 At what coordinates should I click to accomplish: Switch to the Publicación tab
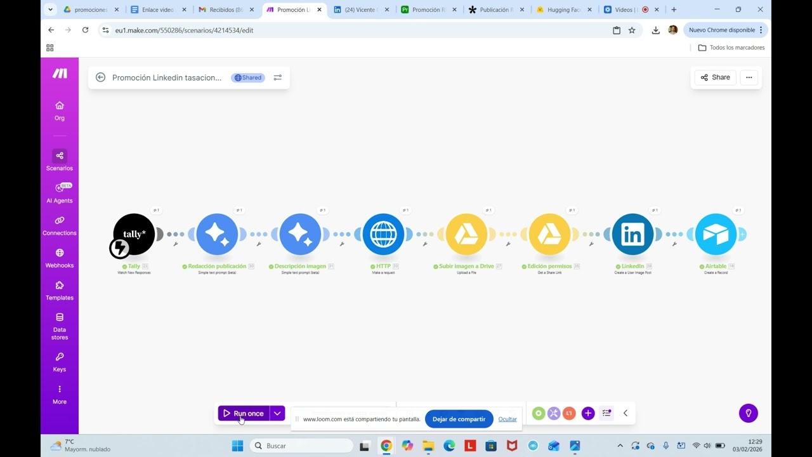click(x=497, y=10)
